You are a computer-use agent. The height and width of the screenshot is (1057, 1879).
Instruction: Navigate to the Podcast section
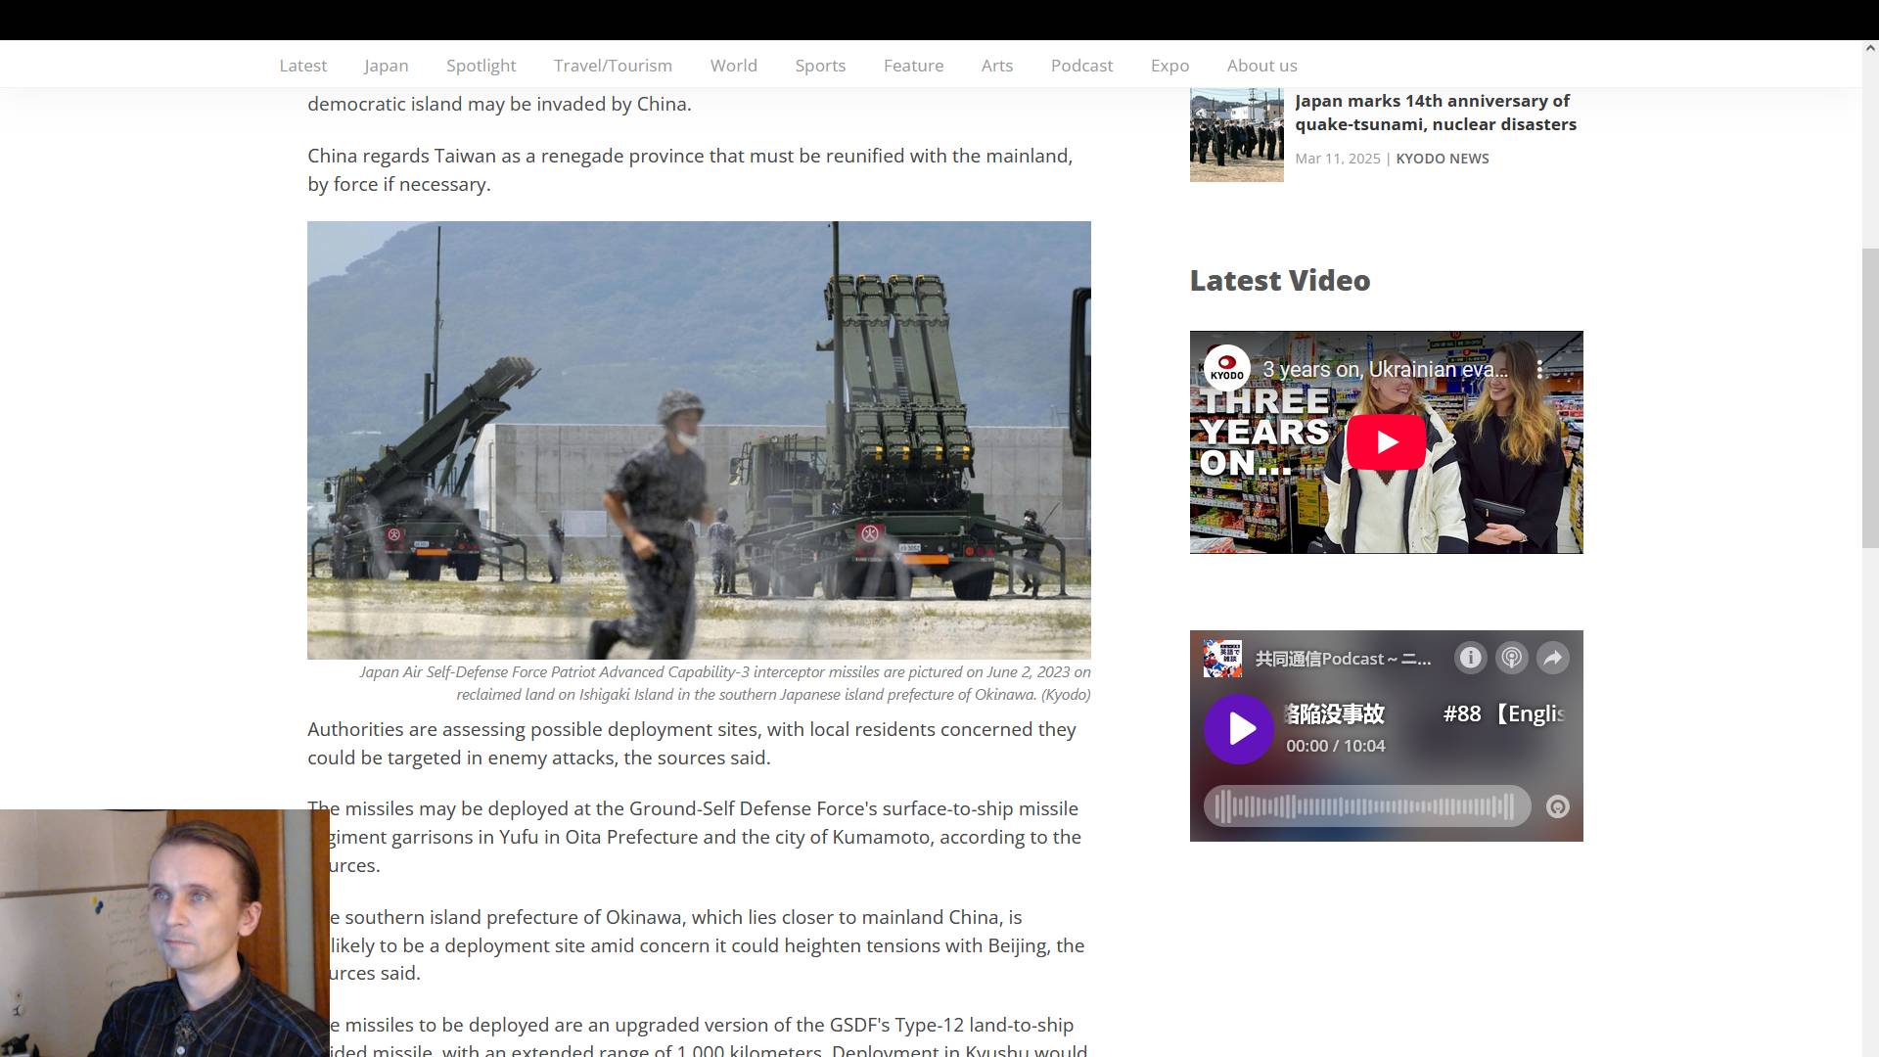point(1081,66)
